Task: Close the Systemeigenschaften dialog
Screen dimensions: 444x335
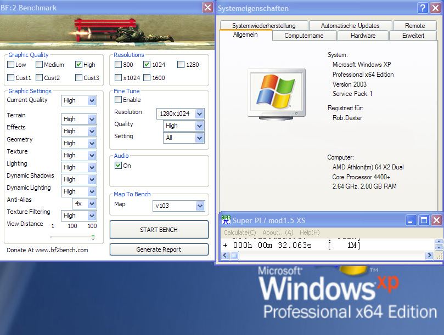Action: click(x=436, y=8)
